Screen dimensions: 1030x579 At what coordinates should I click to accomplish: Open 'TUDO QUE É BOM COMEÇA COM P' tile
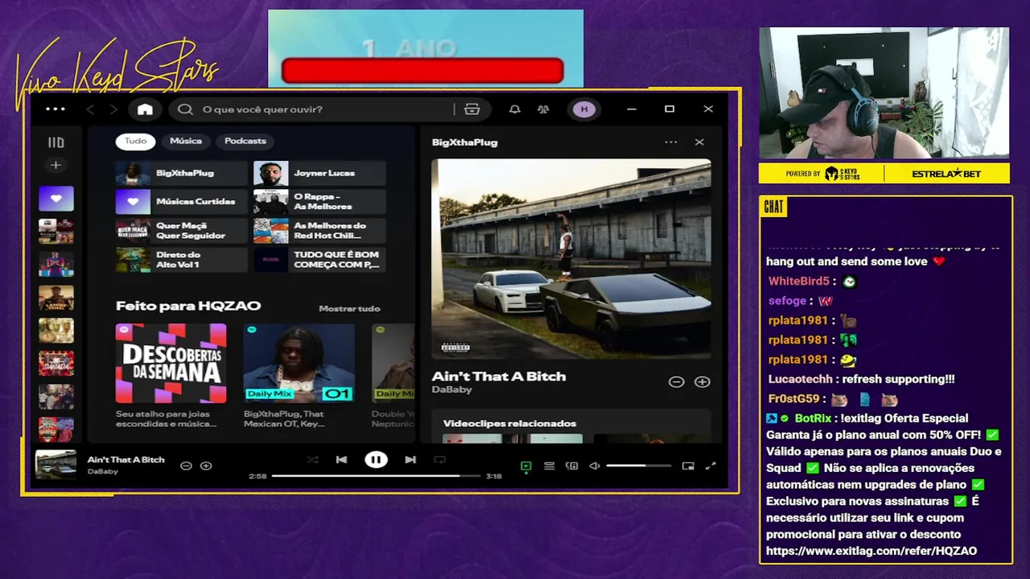tap(319, 260)
